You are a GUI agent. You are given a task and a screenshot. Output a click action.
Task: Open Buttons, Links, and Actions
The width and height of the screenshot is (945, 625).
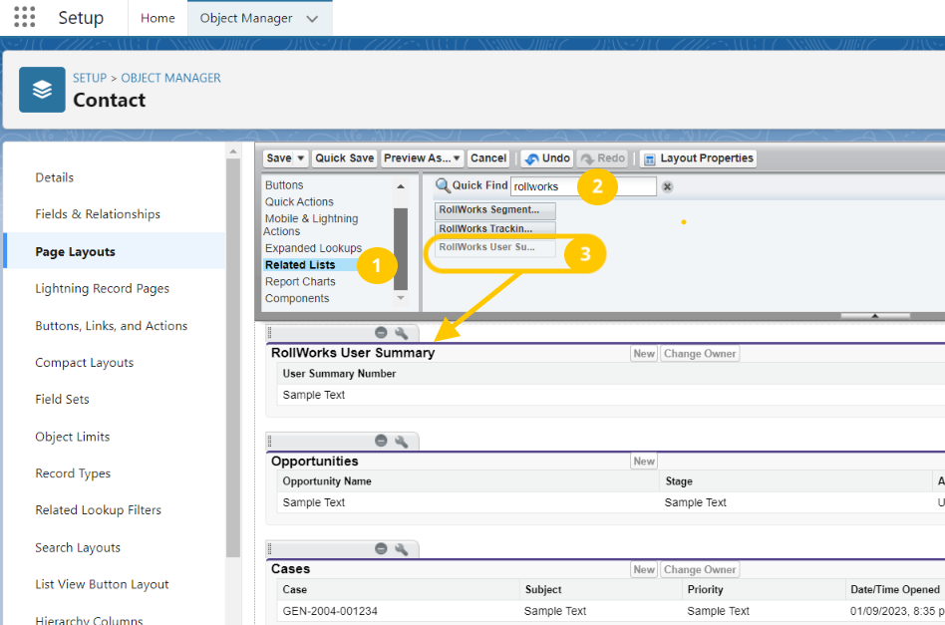coord(112,326)
